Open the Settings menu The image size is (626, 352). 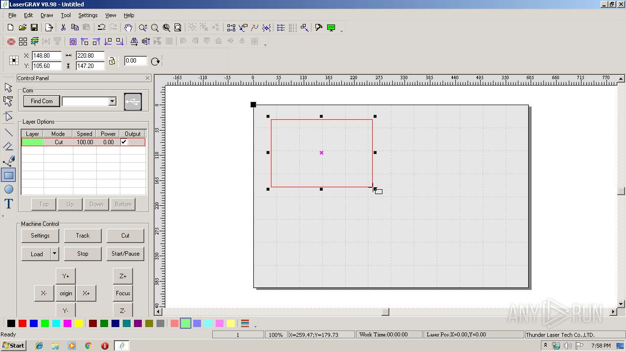[88, 15]
